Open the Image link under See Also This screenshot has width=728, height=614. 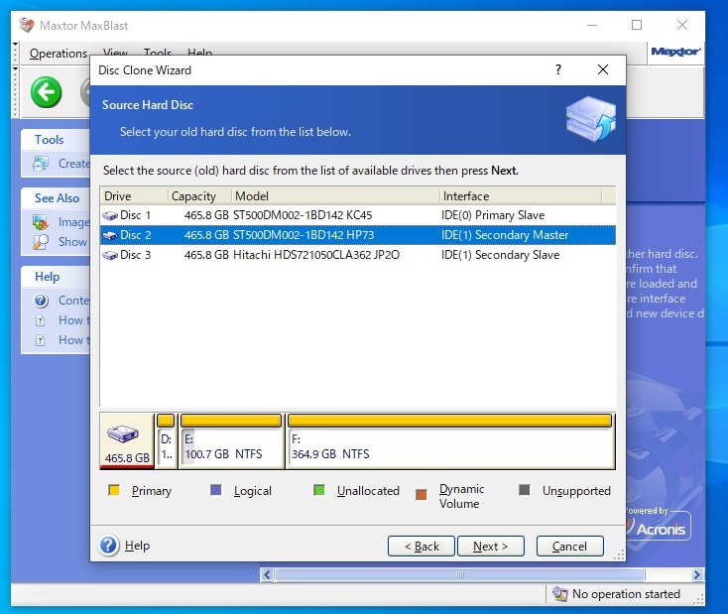(x=73, y=222)
